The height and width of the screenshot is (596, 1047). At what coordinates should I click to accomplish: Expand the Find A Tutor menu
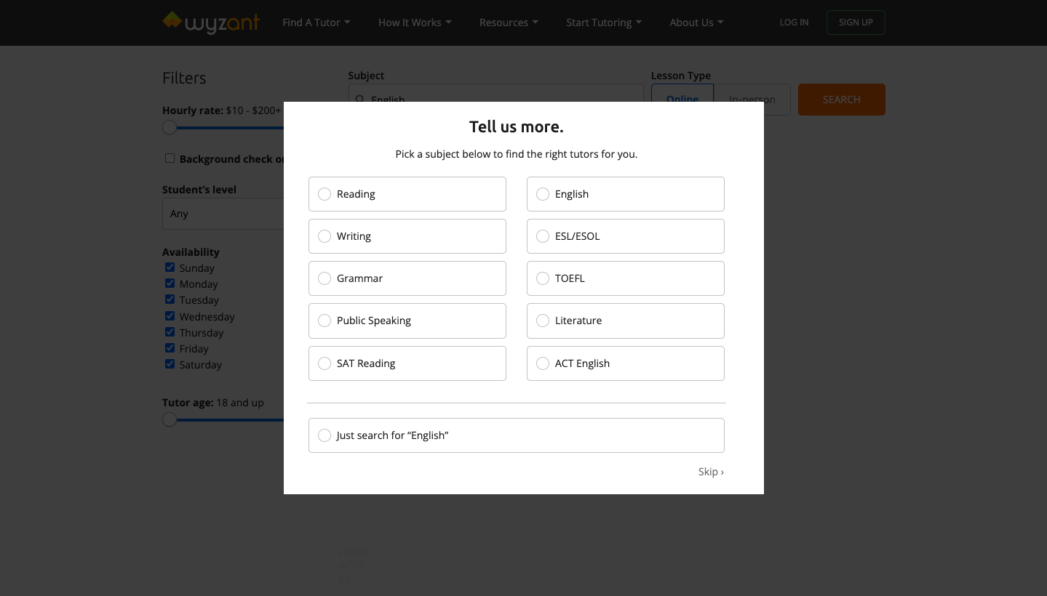316,23
